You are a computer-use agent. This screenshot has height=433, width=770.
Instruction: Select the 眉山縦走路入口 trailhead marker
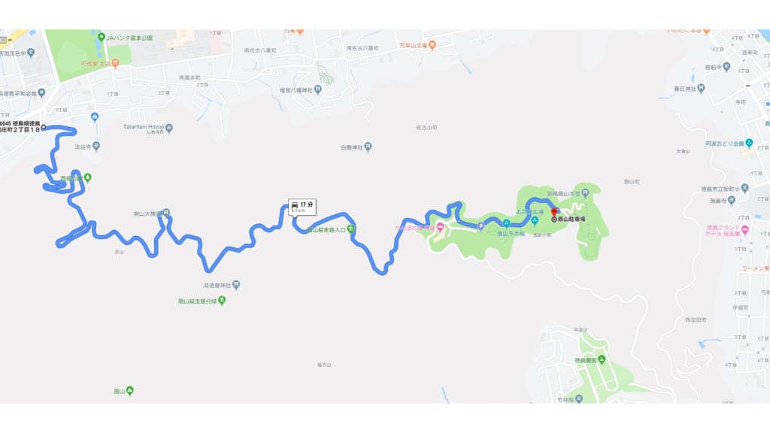pos(350,229)
